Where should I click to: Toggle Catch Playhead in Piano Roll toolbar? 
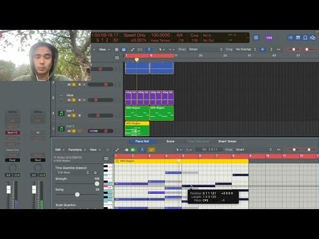coord(142,150)
